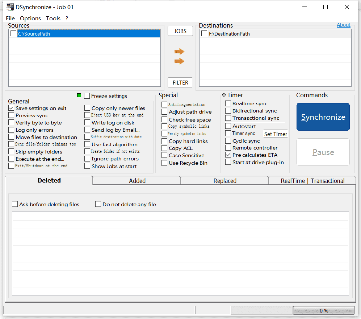Tick the F:\DestinationPath checkbox
The image size is (361, 319).
click(204, 33)
